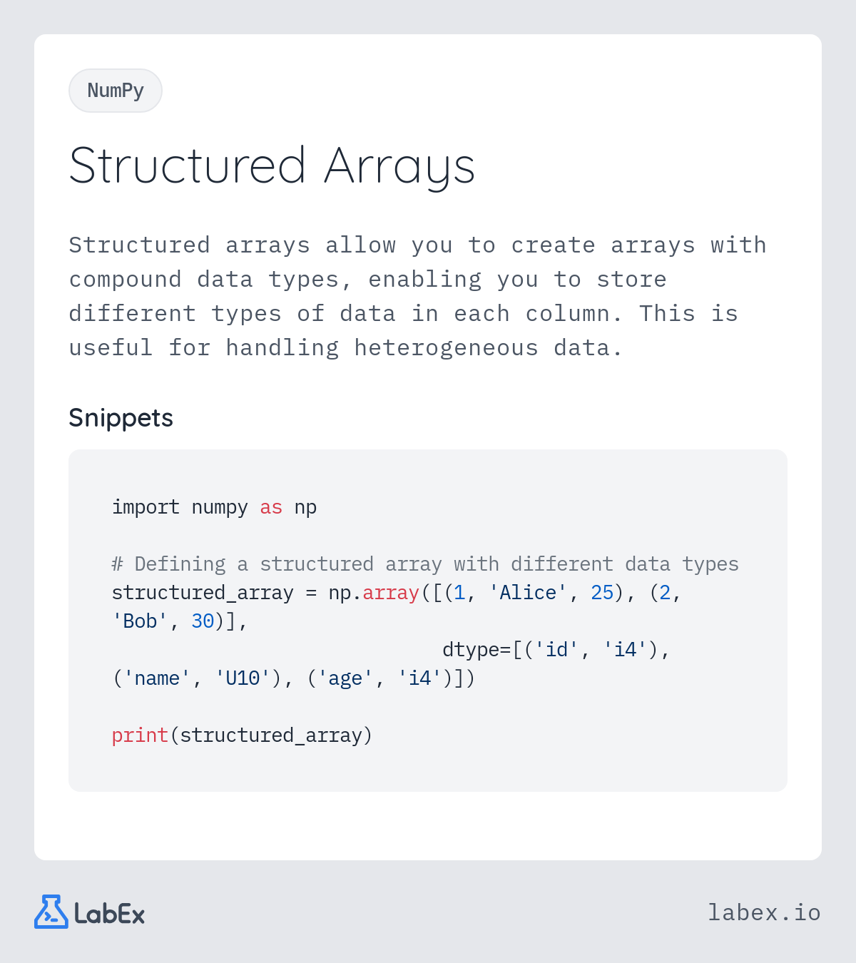
Task: Click the number 30 in the code
Action: 203,621
